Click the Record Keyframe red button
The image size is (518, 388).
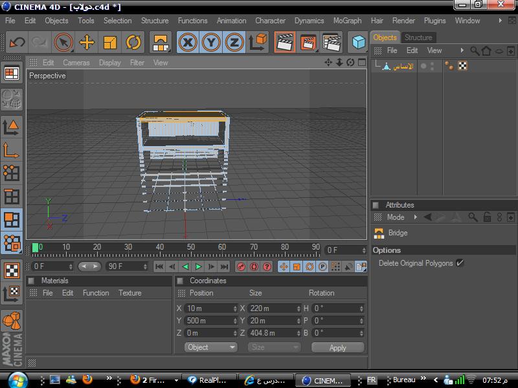(x=241, y=266)
